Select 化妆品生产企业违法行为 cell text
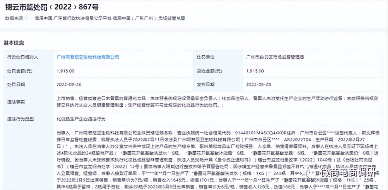388x190 pixels. (x=81, y=119)
